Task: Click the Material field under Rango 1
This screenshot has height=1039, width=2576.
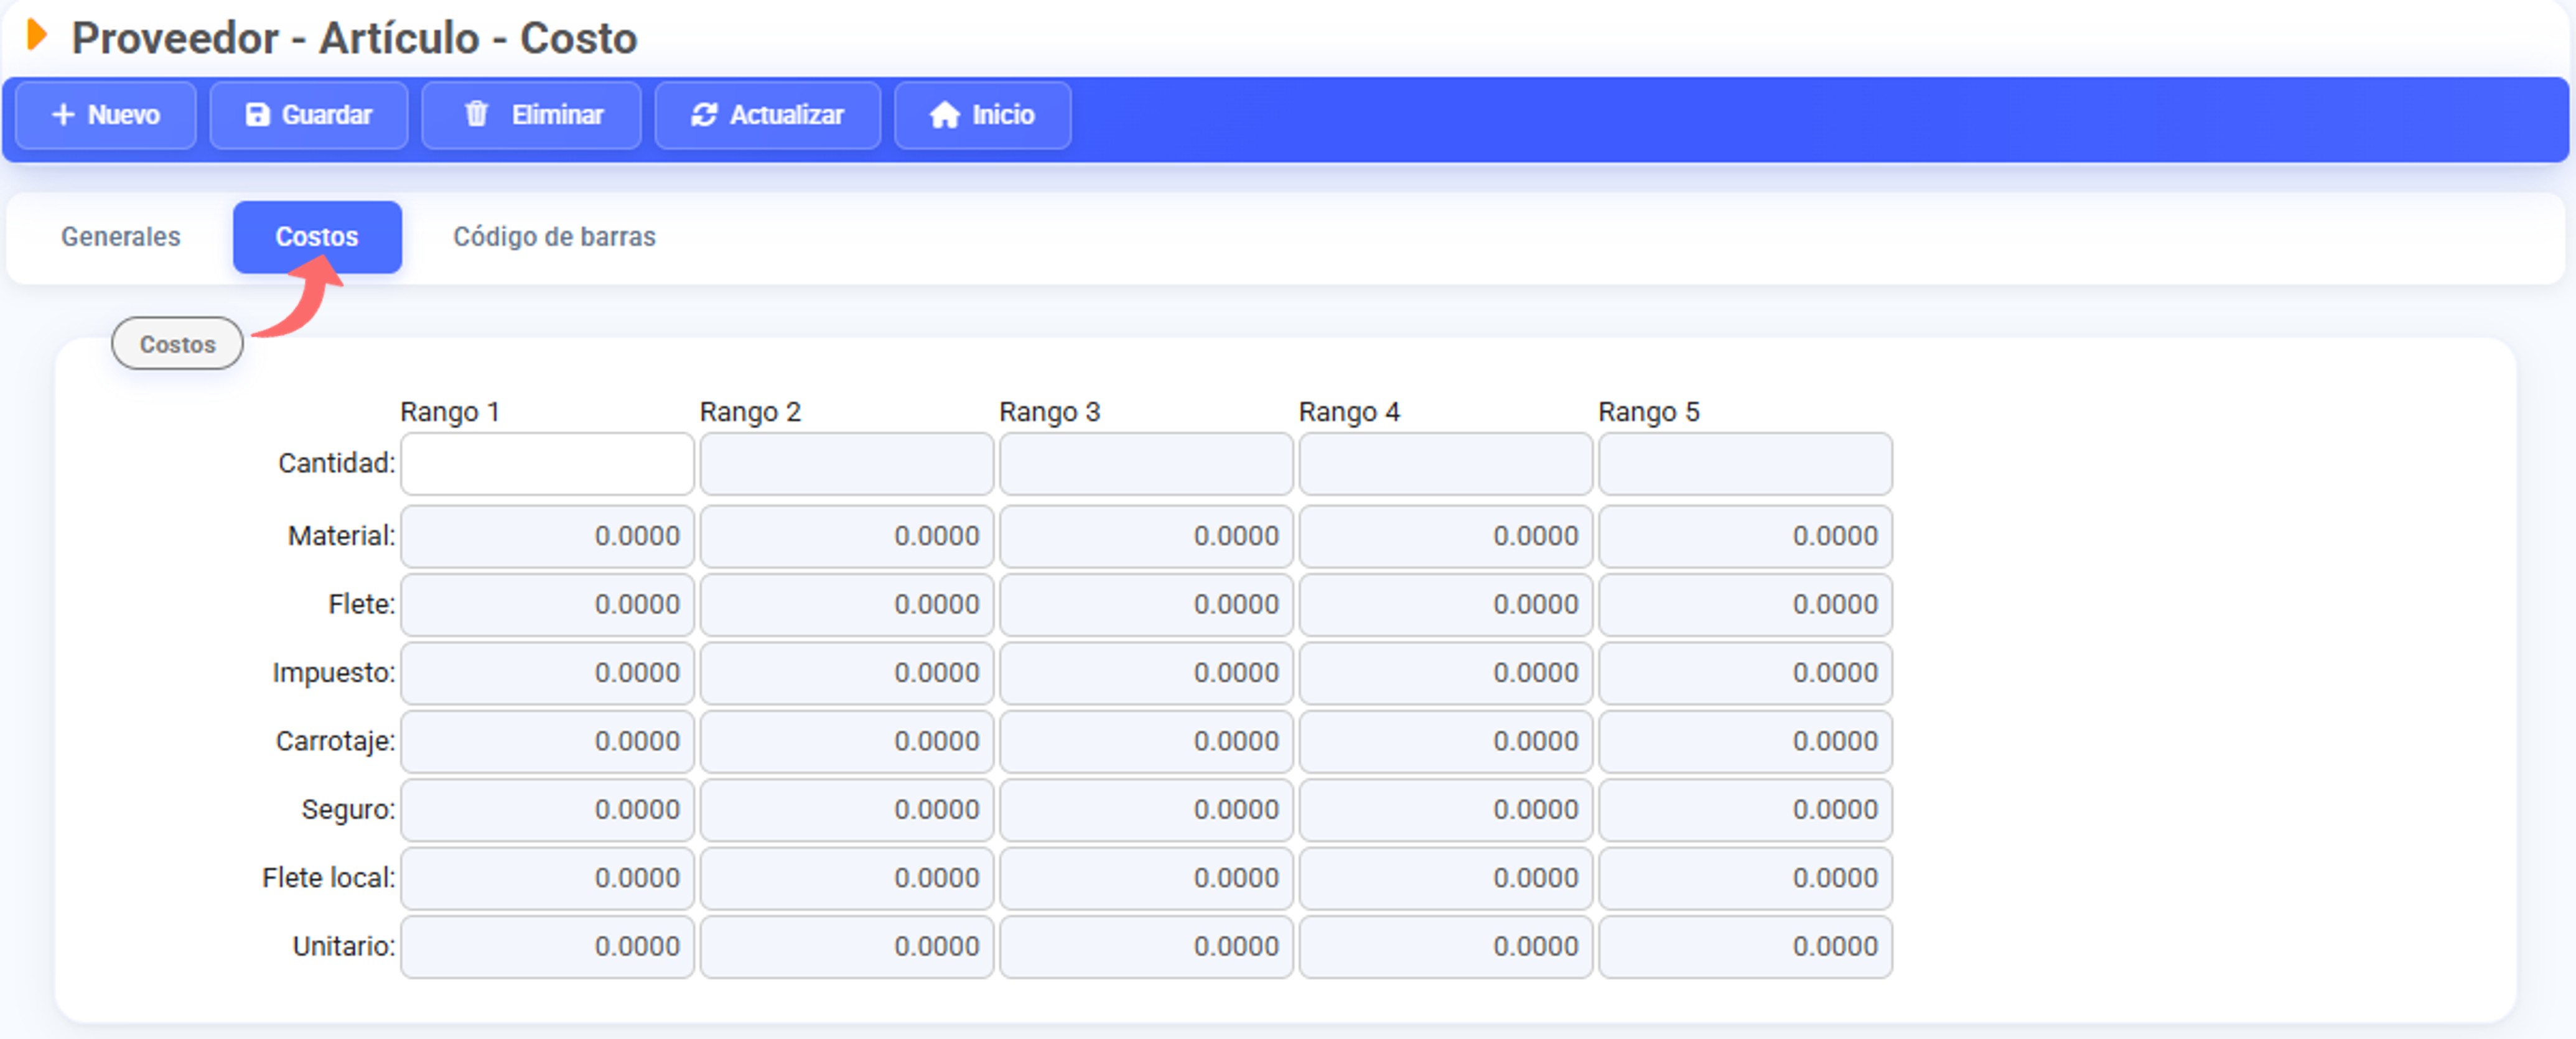Action: point(547,537)
